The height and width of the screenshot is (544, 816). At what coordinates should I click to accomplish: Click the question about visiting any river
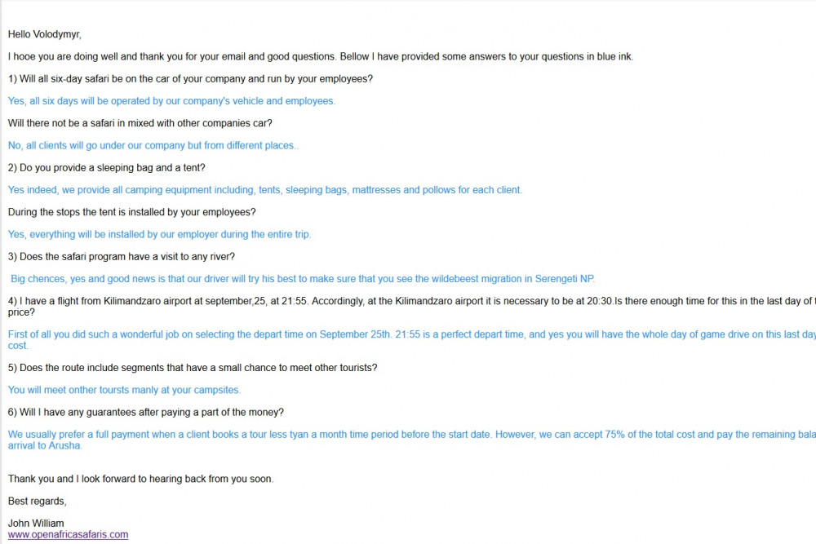[122, 257]
